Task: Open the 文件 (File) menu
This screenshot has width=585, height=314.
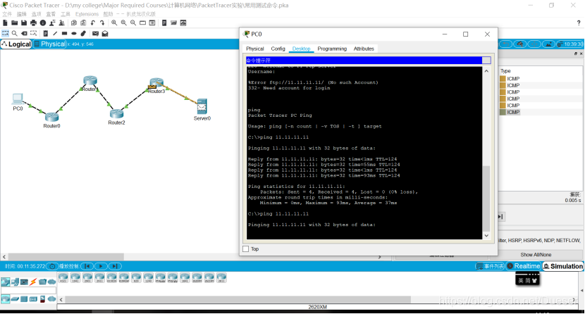Action: pyautogui.click(x=7, y=14)
